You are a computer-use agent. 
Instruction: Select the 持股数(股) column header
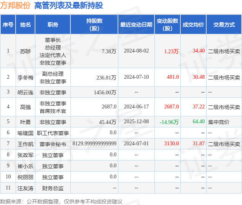[x=94, y=24]
